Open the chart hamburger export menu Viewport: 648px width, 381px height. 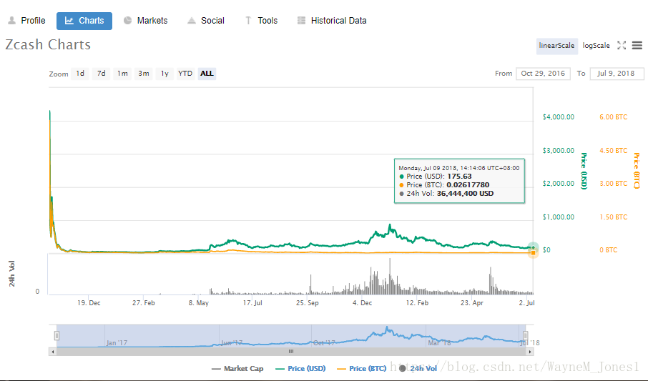tap(637, 46)
